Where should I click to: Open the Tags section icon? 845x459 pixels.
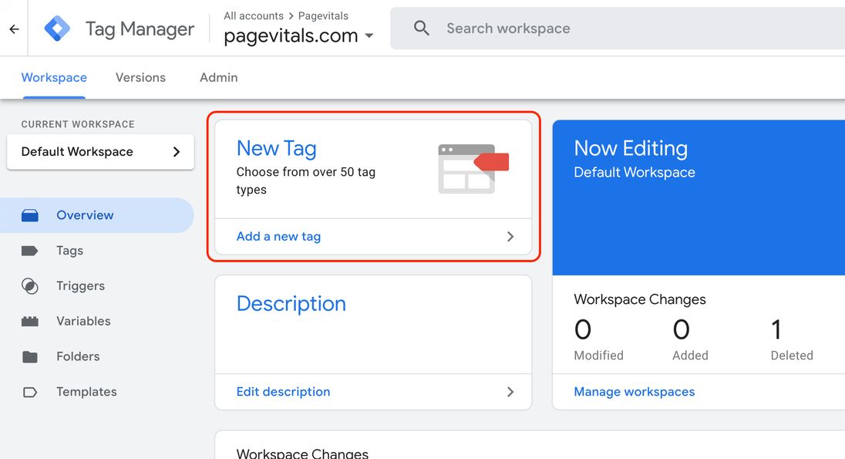tap(30, 251)
